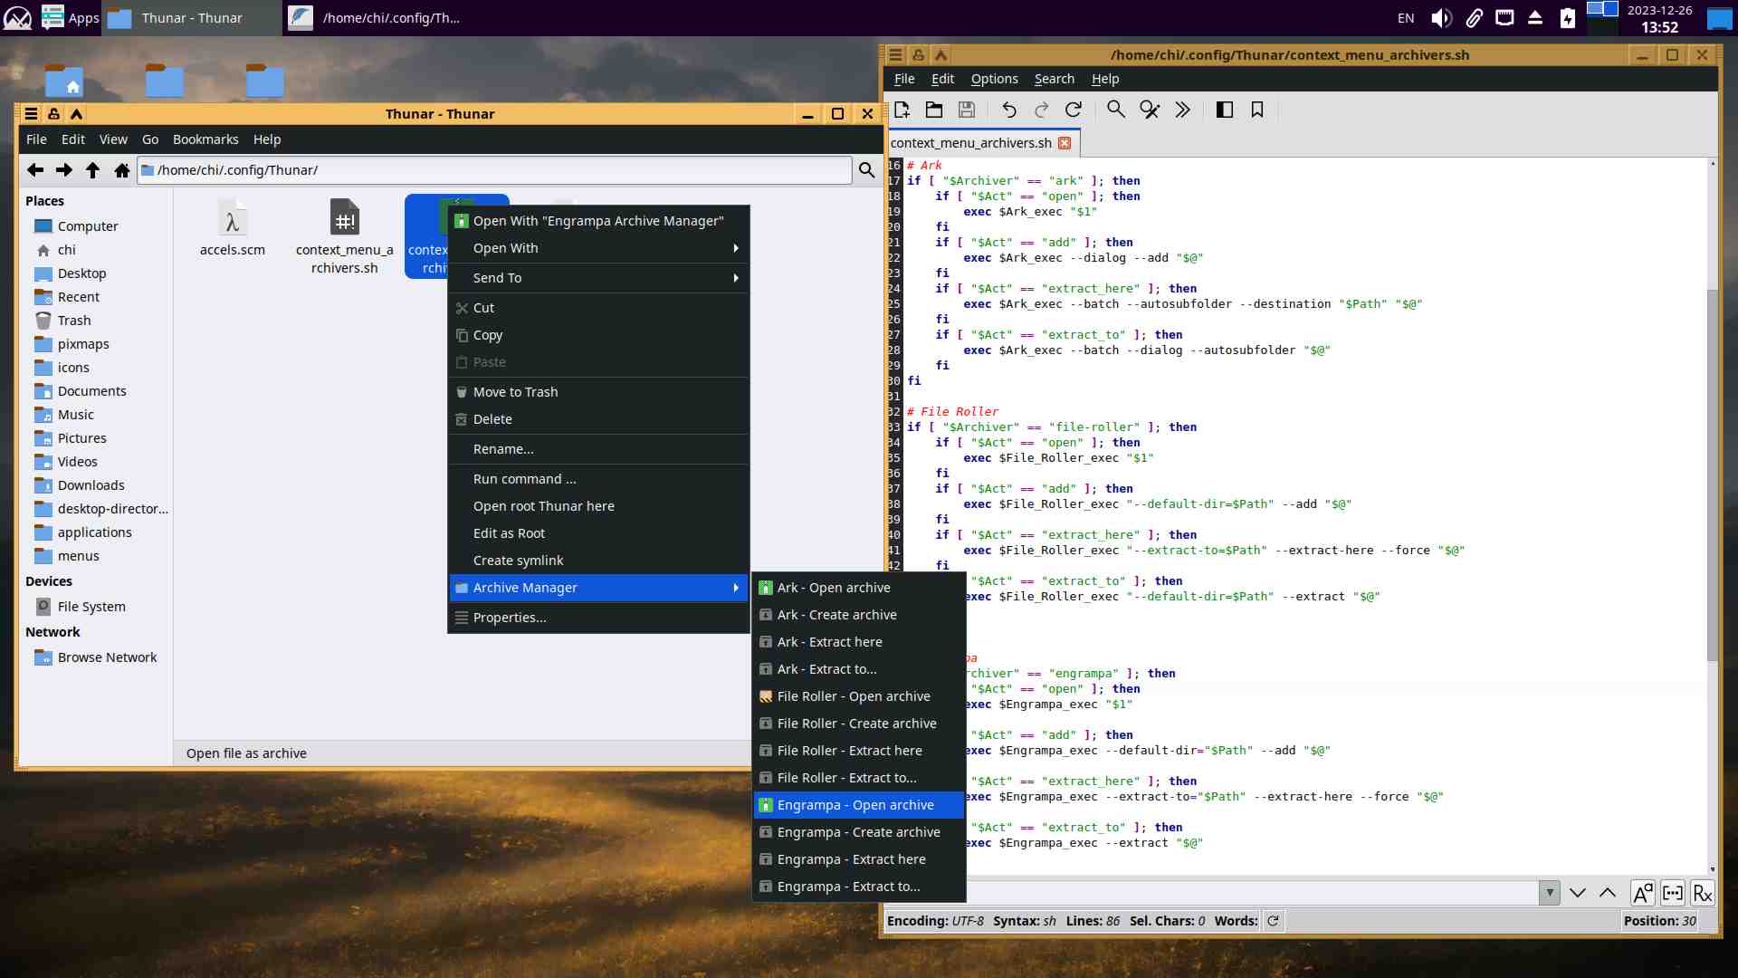This screenshot has width=1738, height=978.
Task: Toggle whole word match button
Action: [x=1673, y=893]
